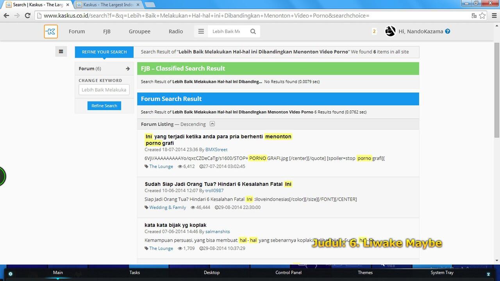Click the Forum Search Result header
This screenshot has height=281, width=500.
click(278, 99)
